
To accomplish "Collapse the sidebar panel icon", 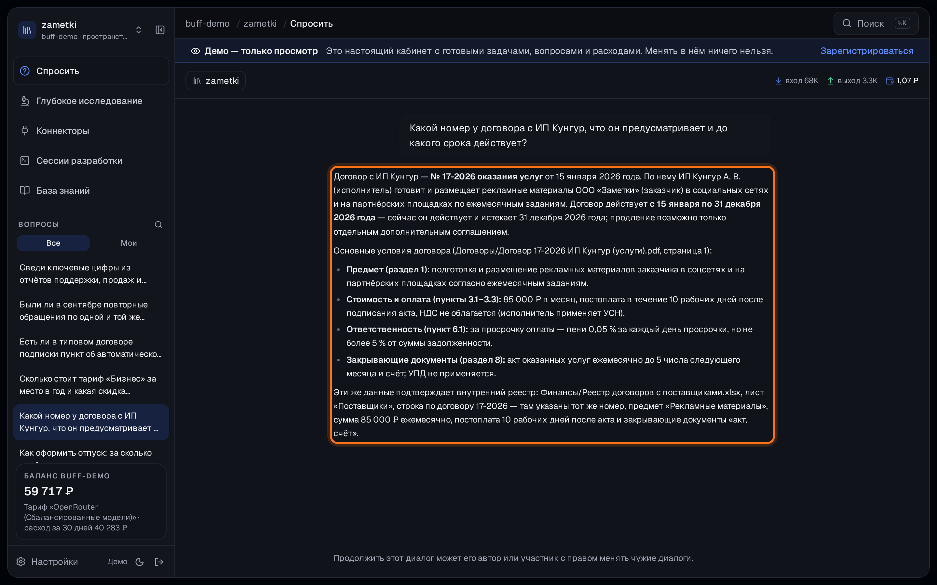I will pyautogui.click(x=160, y=30).
